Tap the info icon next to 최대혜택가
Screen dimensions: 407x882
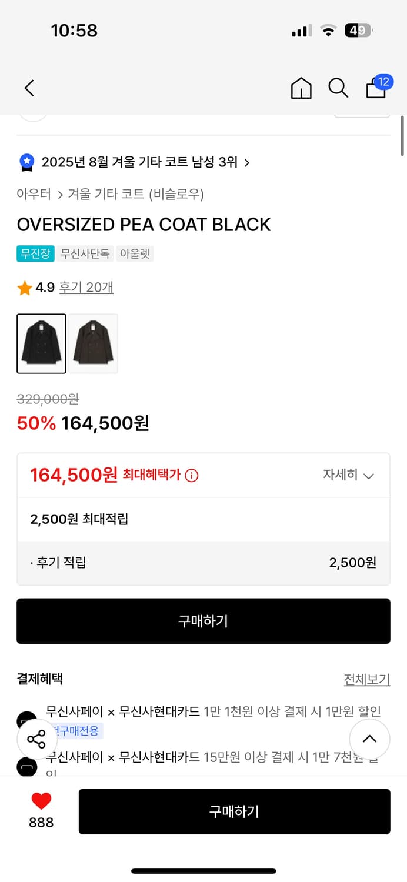pyautogui.click(x=191, y=475)
